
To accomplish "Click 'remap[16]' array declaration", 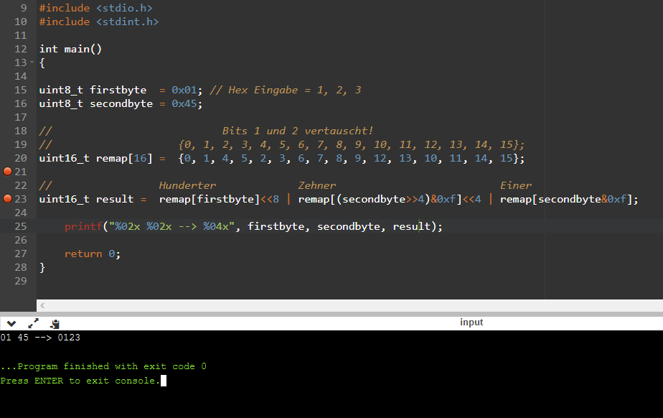I will 124,158.
